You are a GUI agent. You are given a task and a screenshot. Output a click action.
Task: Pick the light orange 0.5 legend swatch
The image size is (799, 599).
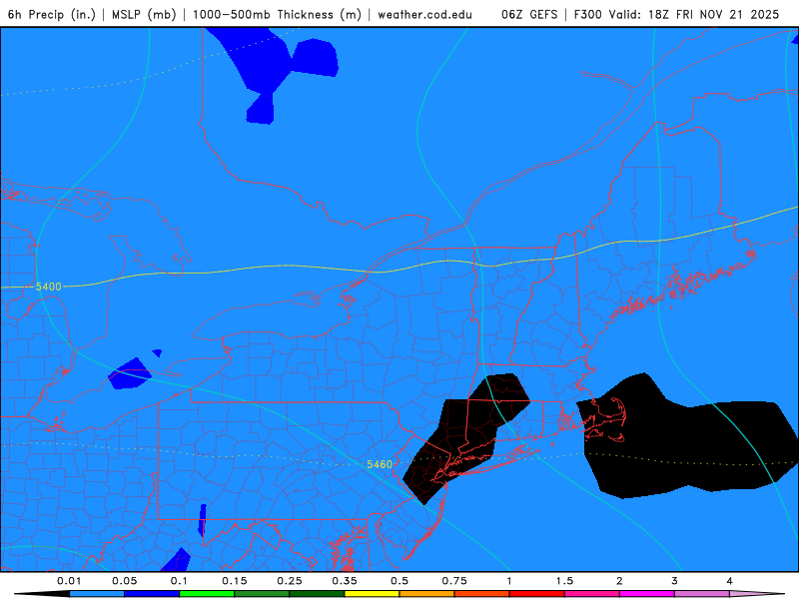pos(427,594)
